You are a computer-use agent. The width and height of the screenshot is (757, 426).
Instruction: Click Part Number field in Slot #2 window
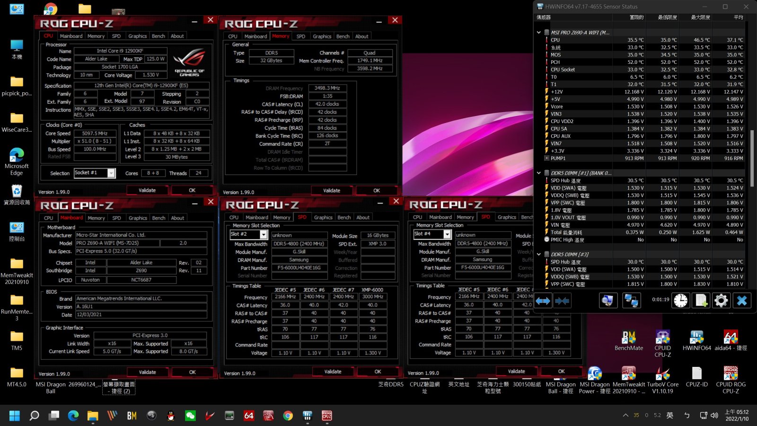pos(299,268)
